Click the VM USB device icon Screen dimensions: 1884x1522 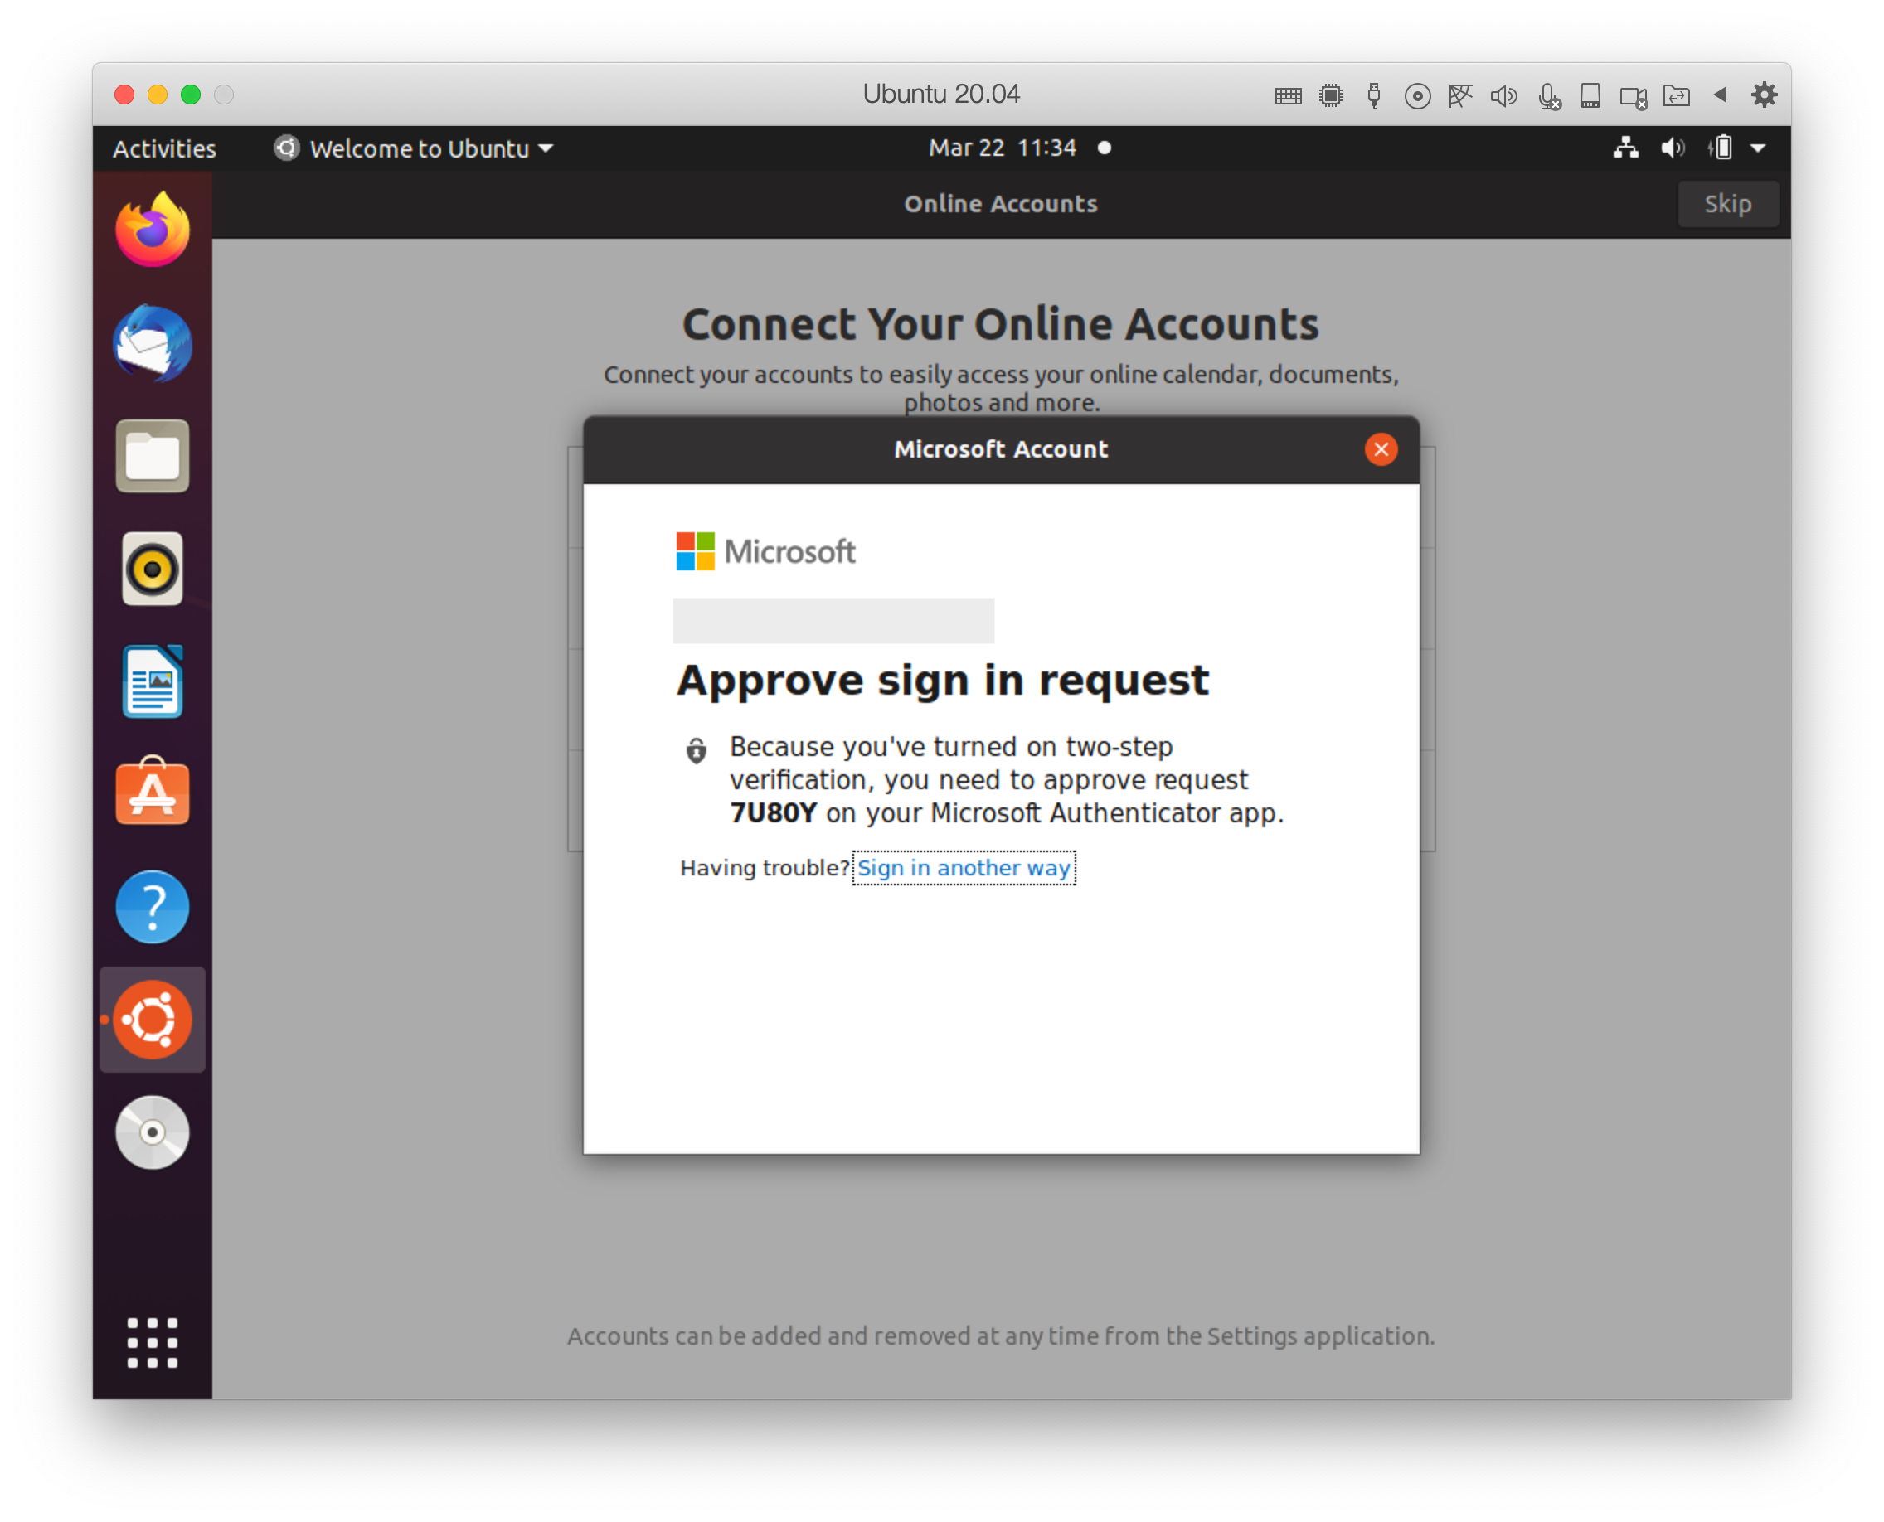pyautogui.click(x=1374, y=95)
